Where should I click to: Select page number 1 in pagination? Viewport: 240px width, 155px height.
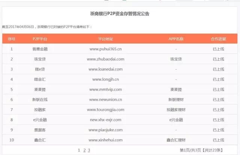click(x=79, y=150)
